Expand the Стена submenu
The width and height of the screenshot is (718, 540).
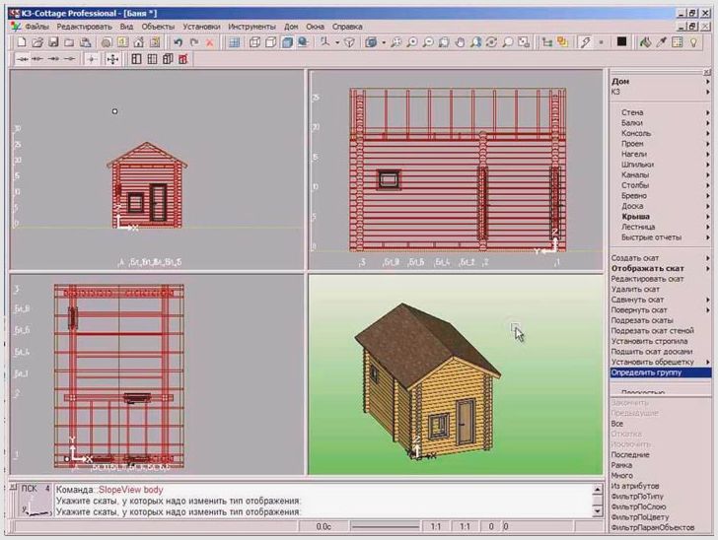point(661,112)
